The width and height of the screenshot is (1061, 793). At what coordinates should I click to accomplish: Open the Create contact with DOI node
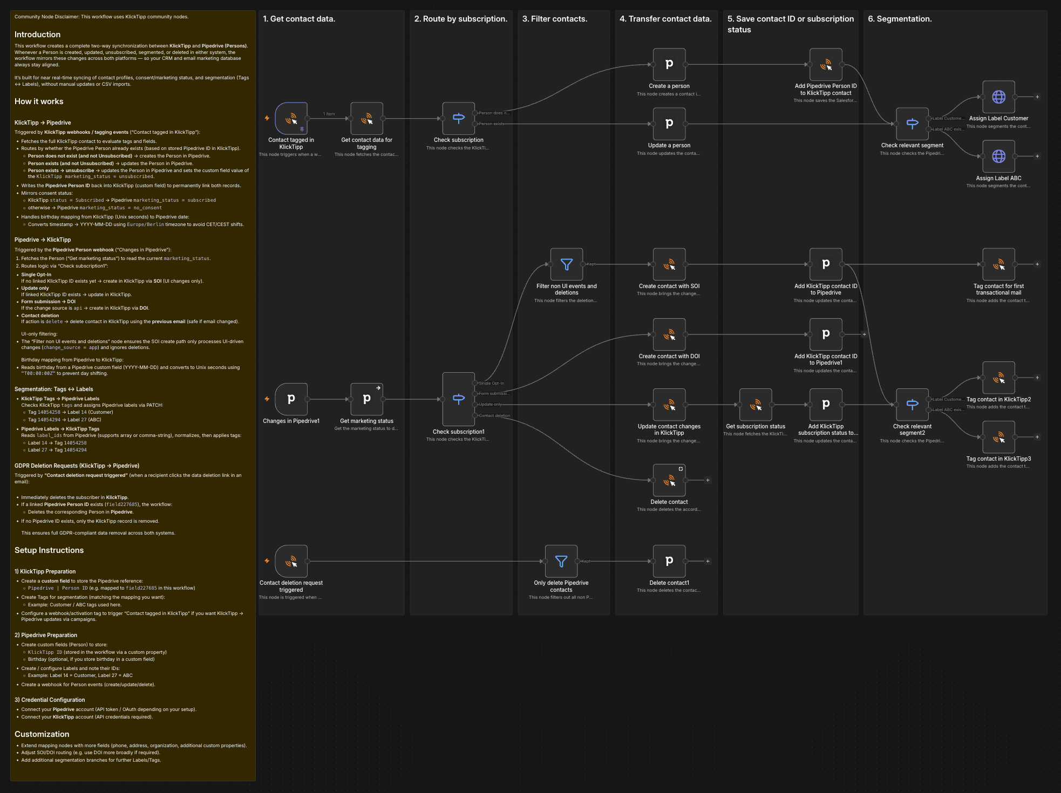(669, 334)
